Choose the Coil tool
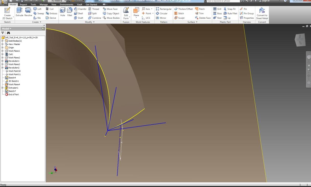The image size is (311, 187). click(49, 9)
